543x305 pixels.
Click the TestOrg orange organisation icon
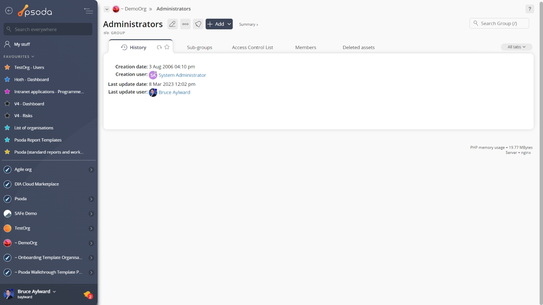click(x=7, y=228)
